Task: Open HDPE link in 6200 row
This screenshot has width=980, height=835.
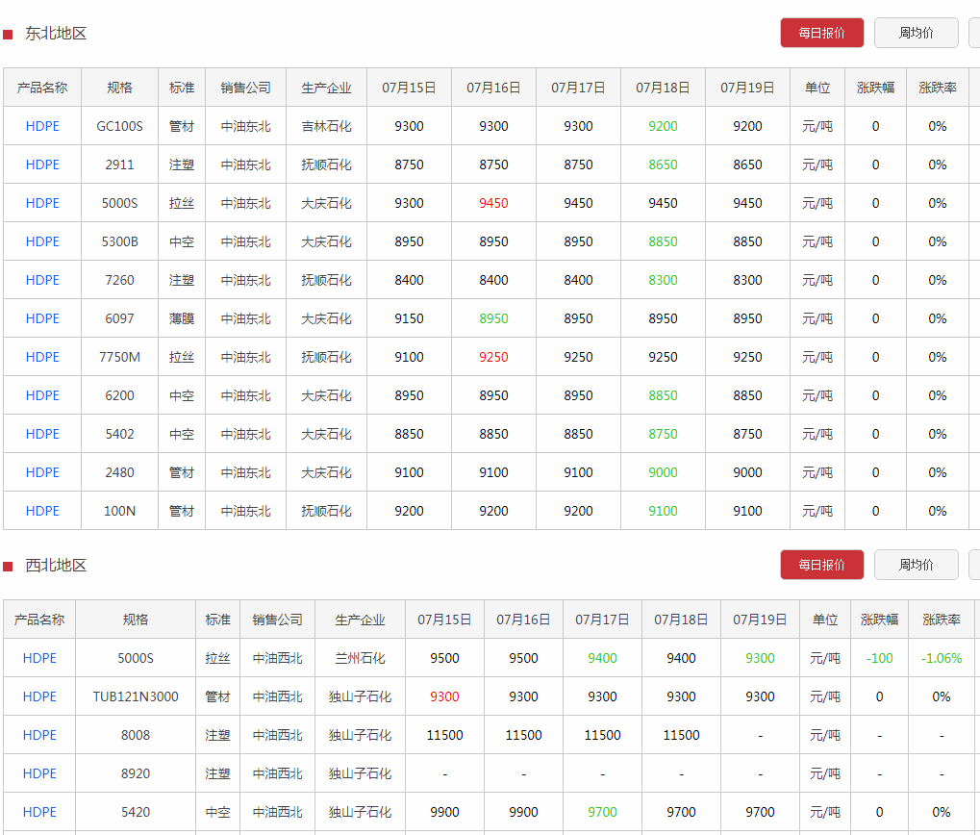Action: [x=42, y=395]
